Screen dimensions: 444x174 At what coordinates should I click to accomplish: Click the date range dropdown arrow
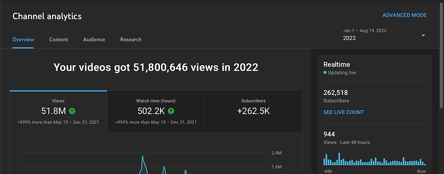423,35
